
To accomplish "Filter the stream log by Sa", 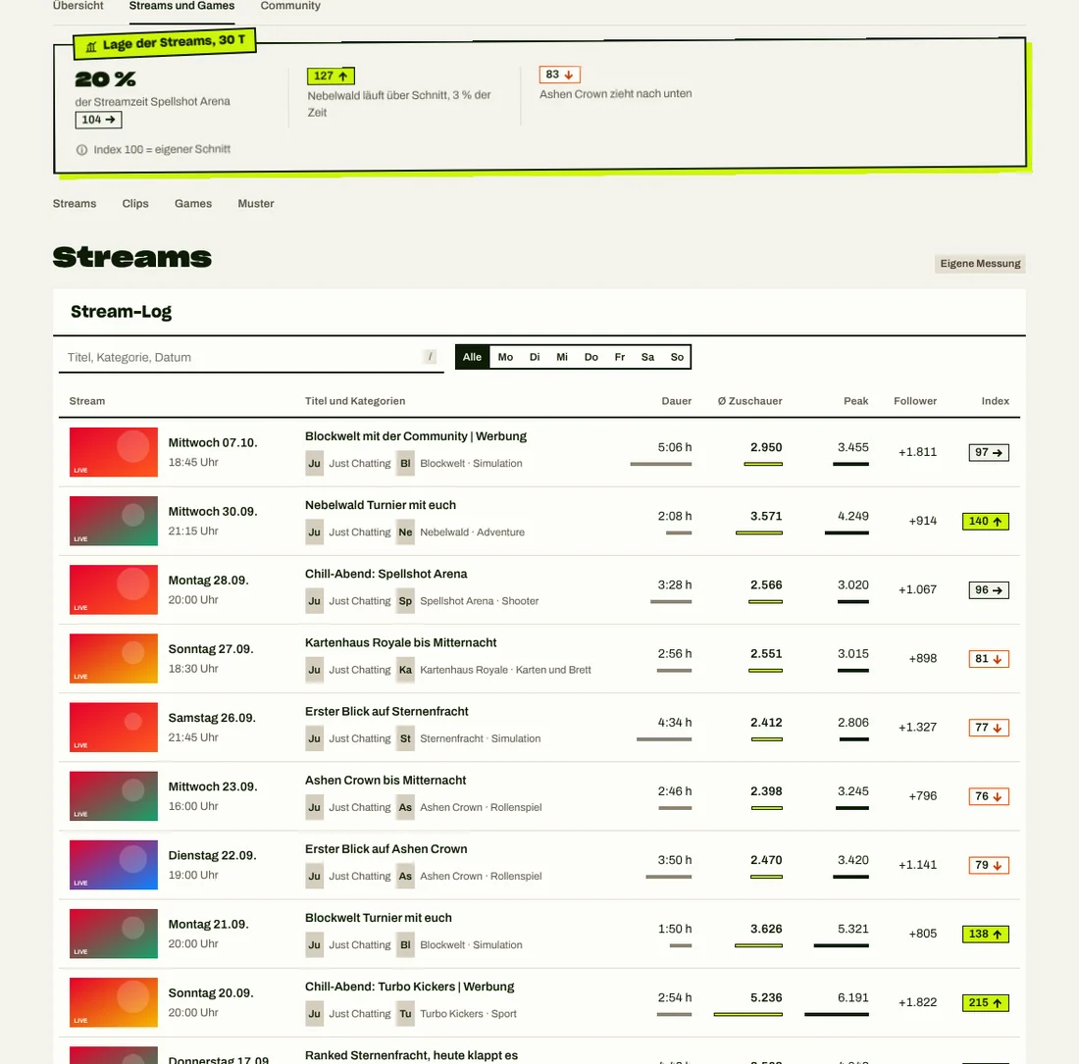I will (647, 357).
